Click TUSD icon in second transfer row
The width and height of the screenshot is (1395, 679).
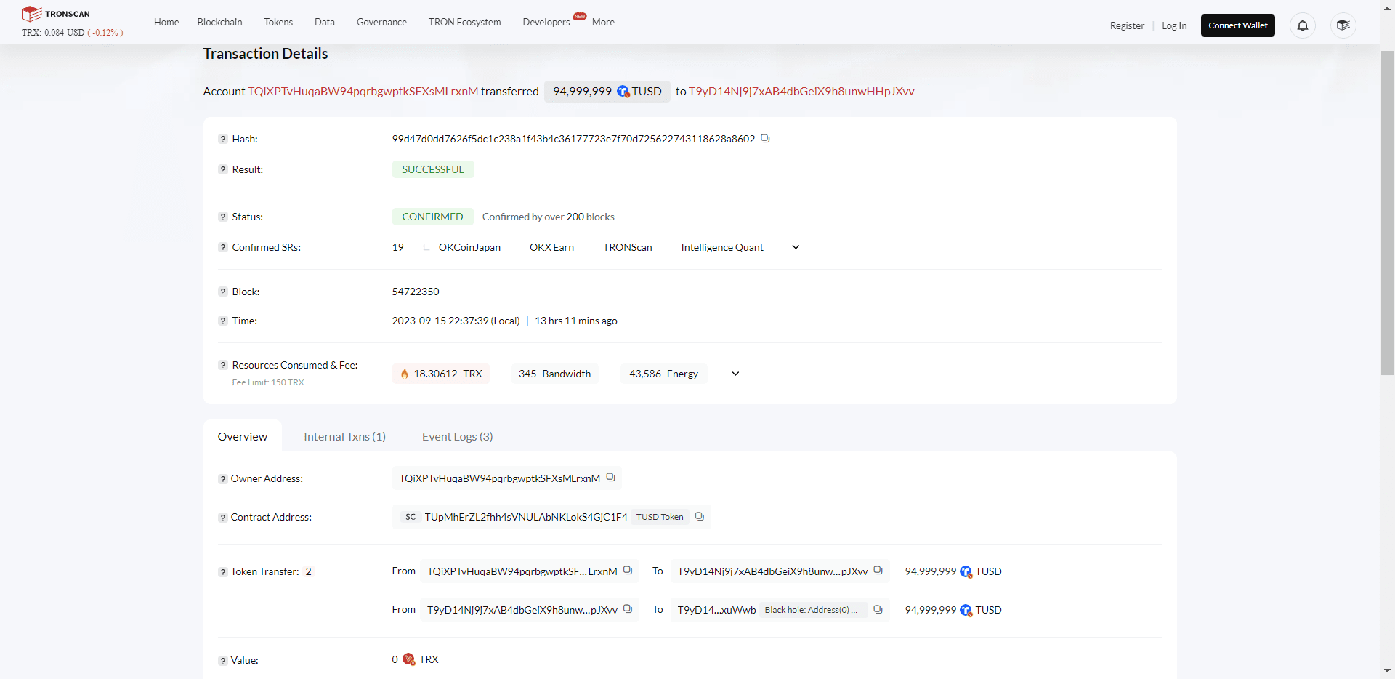click(x=966, y=611)
